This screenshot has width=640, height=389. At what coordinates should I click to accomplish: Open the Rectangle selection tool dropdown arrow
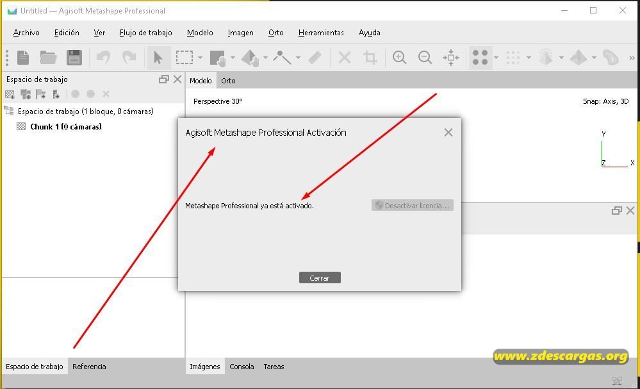click(200, 58)
